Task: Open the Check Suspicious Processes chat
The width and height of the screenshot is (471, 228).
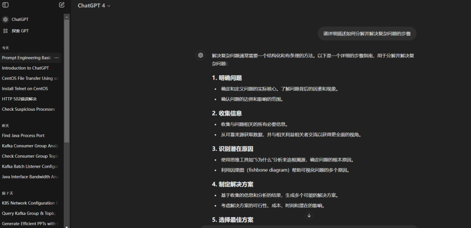Action: click(28, 109)
